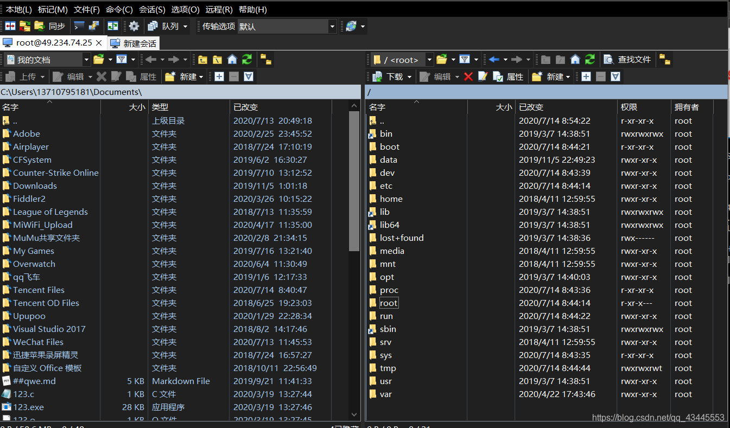Image resolution: width=730 pixels, height=428 pixels.
Task: Click local panel select files plus icon
Action: click(219, 77)
